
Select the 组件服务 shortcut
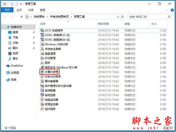pyautogui.click(x=103, y=109)
